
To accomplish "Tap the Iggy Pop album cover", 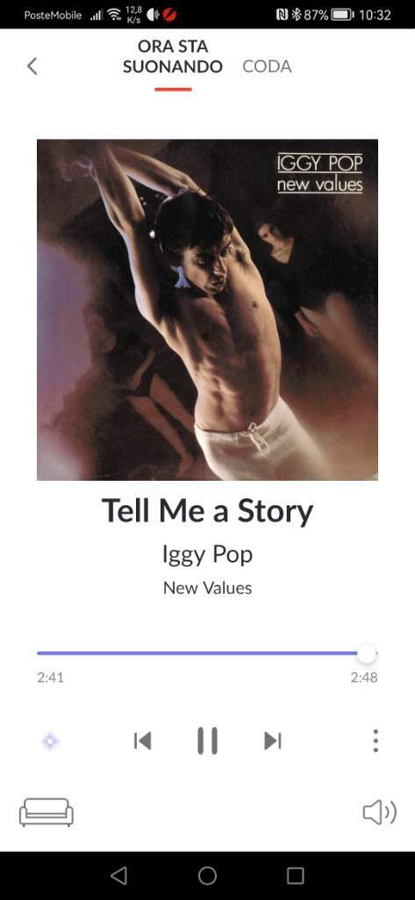I will [x=207, y=310].
